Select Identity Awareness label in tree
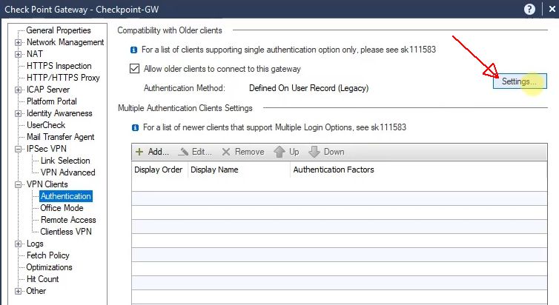 coord(59,113)
